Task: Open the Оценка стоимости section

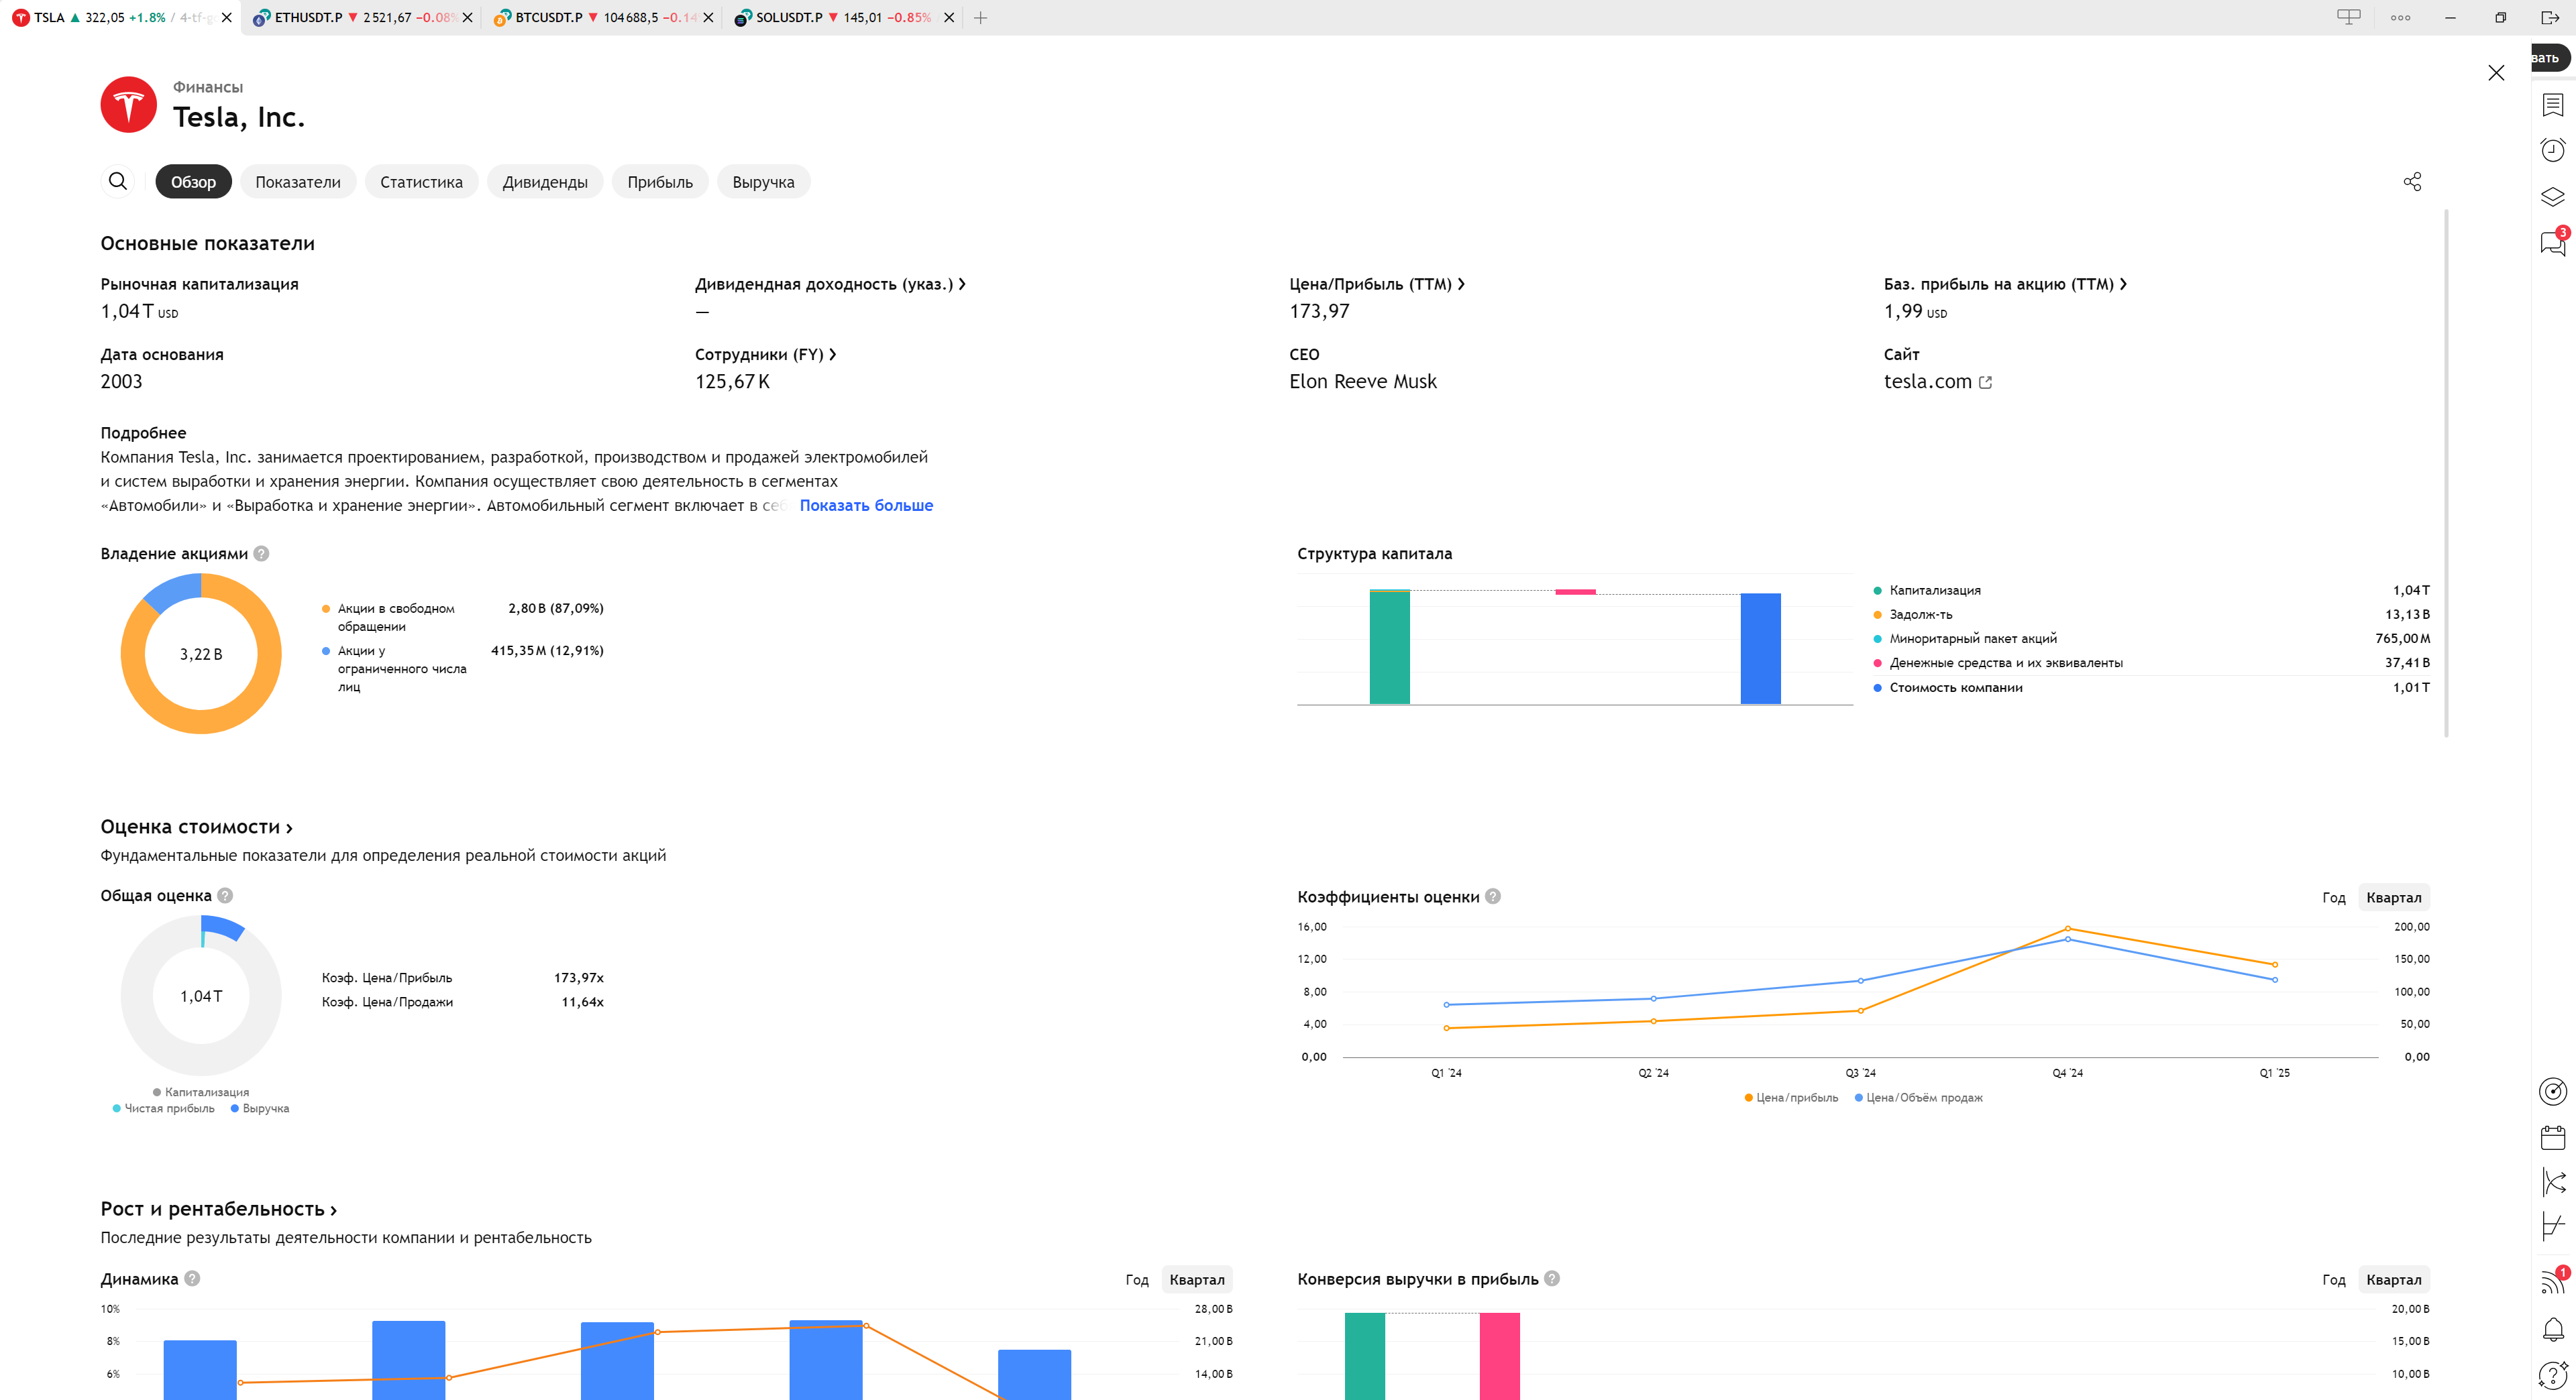Action: coord(196,827)
